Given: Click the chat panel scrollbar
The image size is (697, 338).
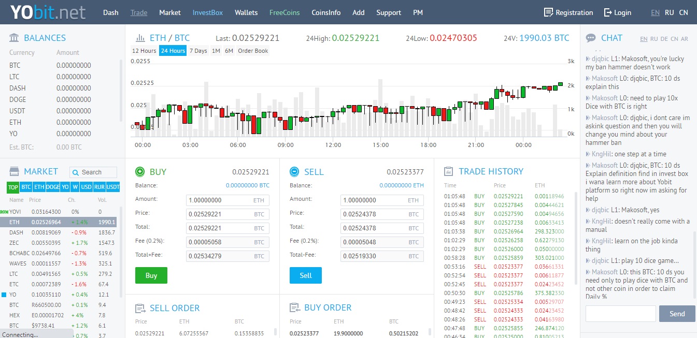Looking at the screenshot, I should click(x=694, y=264).
